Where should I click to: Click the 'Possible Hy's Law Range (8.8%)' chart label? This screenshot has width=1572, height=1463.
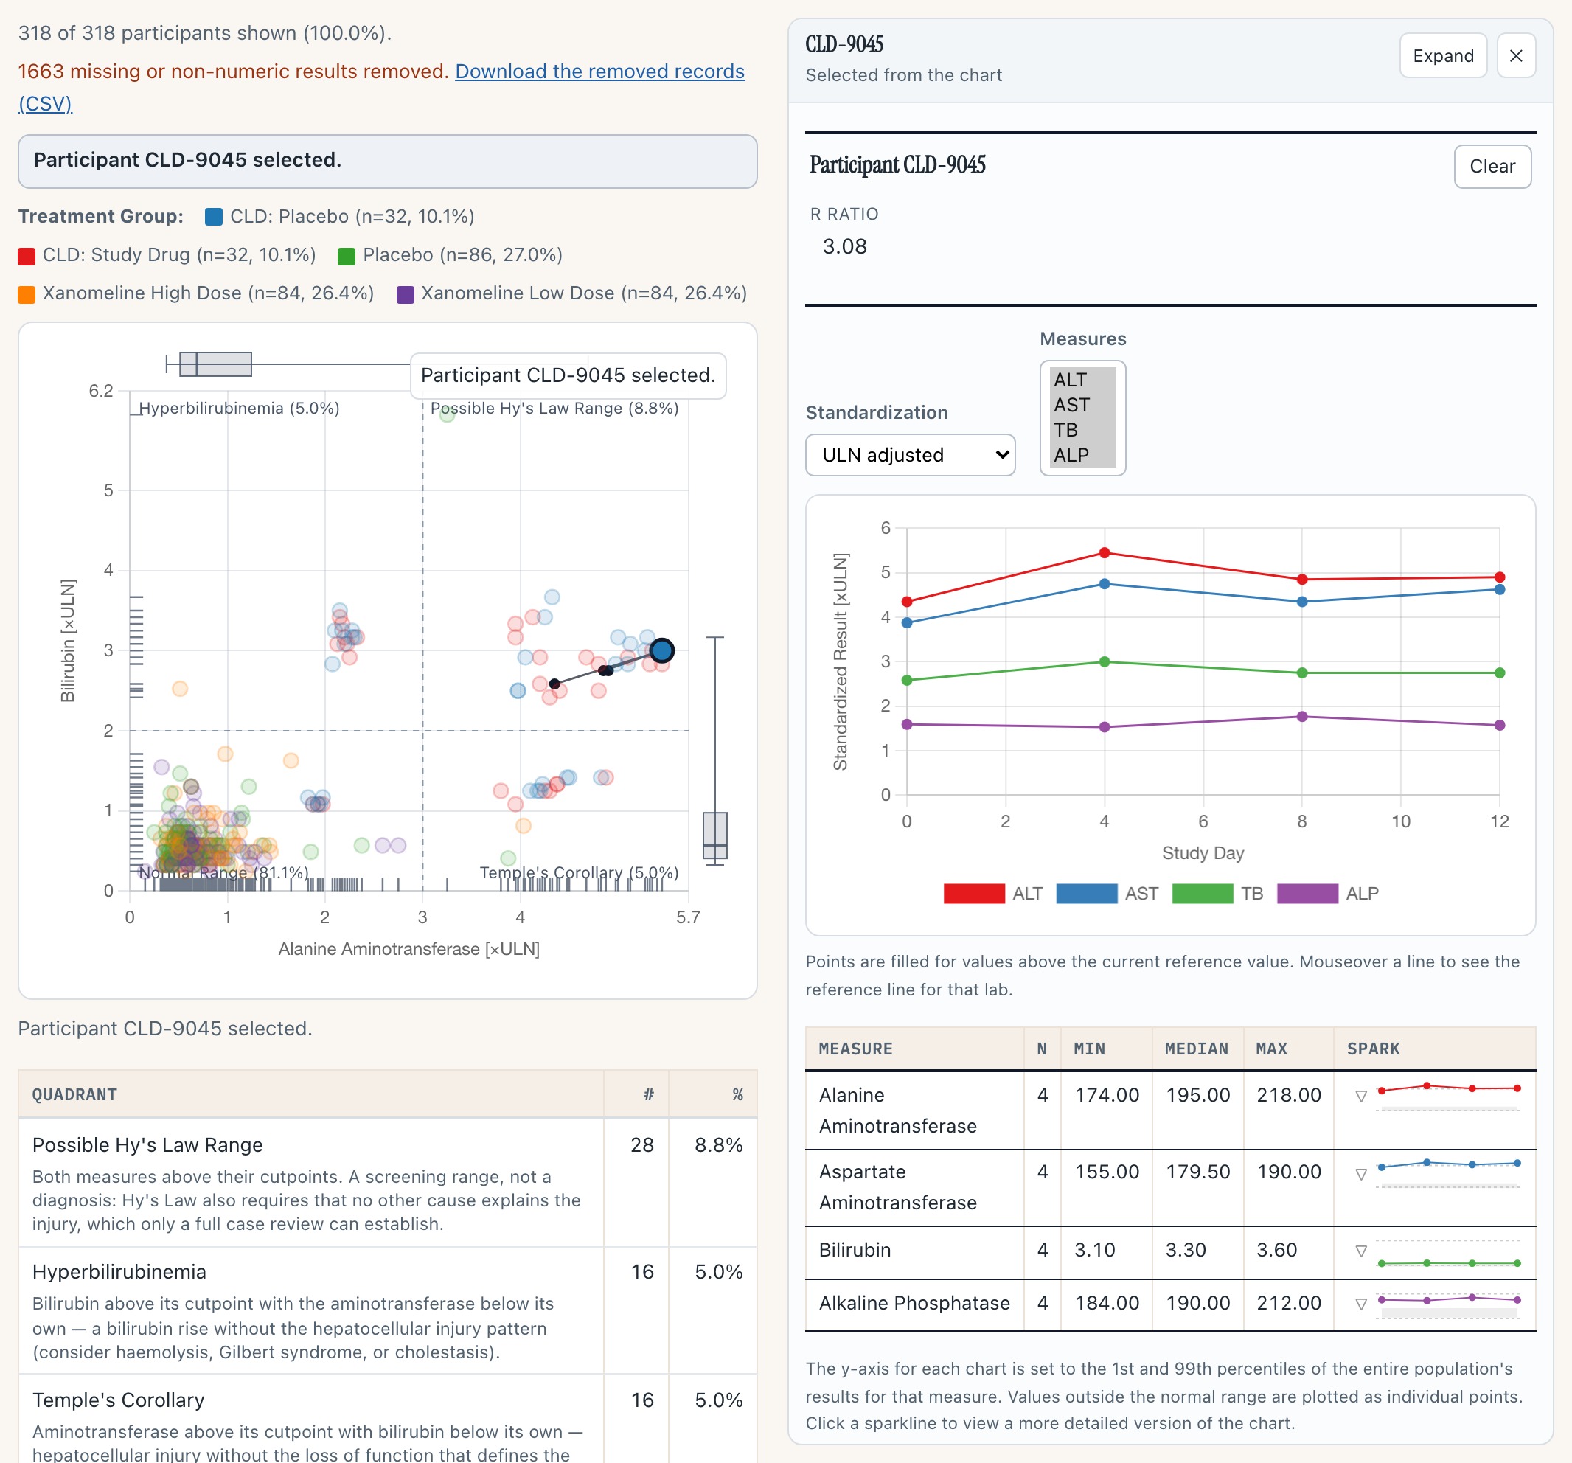(554, 408)
